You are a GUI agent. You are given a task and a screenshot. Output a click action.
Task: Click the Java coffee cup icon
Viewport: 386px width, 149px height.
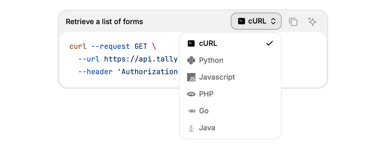(191, 128)
